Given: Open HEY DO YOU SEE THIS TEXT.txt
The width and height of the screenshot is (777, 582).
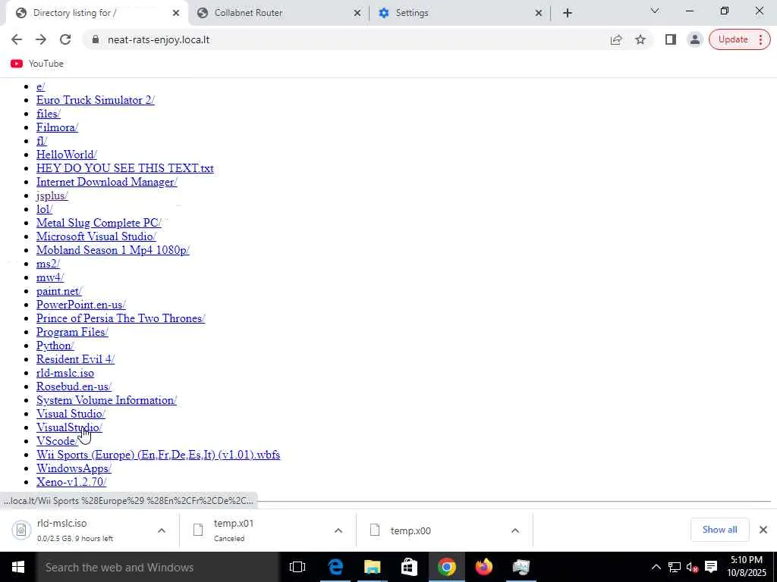Looking at the screenshot, I should pos(125,168).
